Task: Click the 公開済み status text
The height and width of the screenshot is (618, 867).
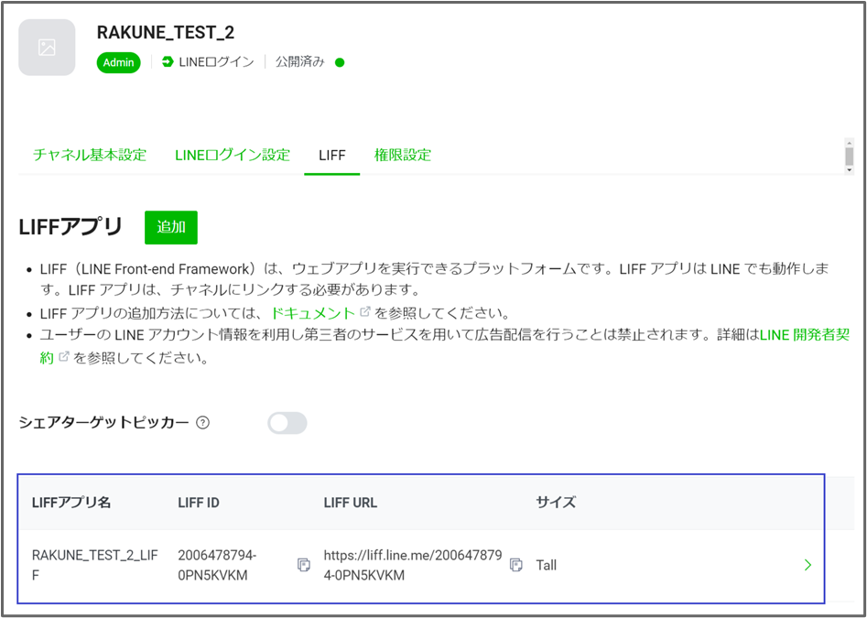Action: point(300,62)
